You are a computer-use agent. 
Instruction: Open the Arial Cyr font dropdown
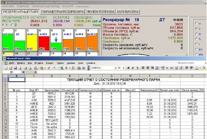(116, 68)
